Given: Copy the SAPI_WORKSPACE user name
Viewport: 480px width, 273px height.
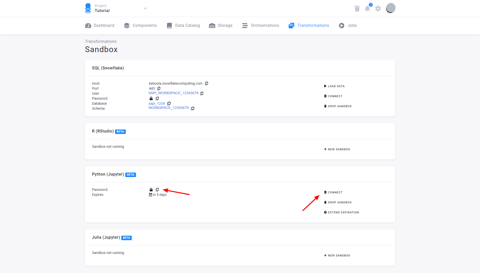Looking at the screenshot, I should [202, 93].
